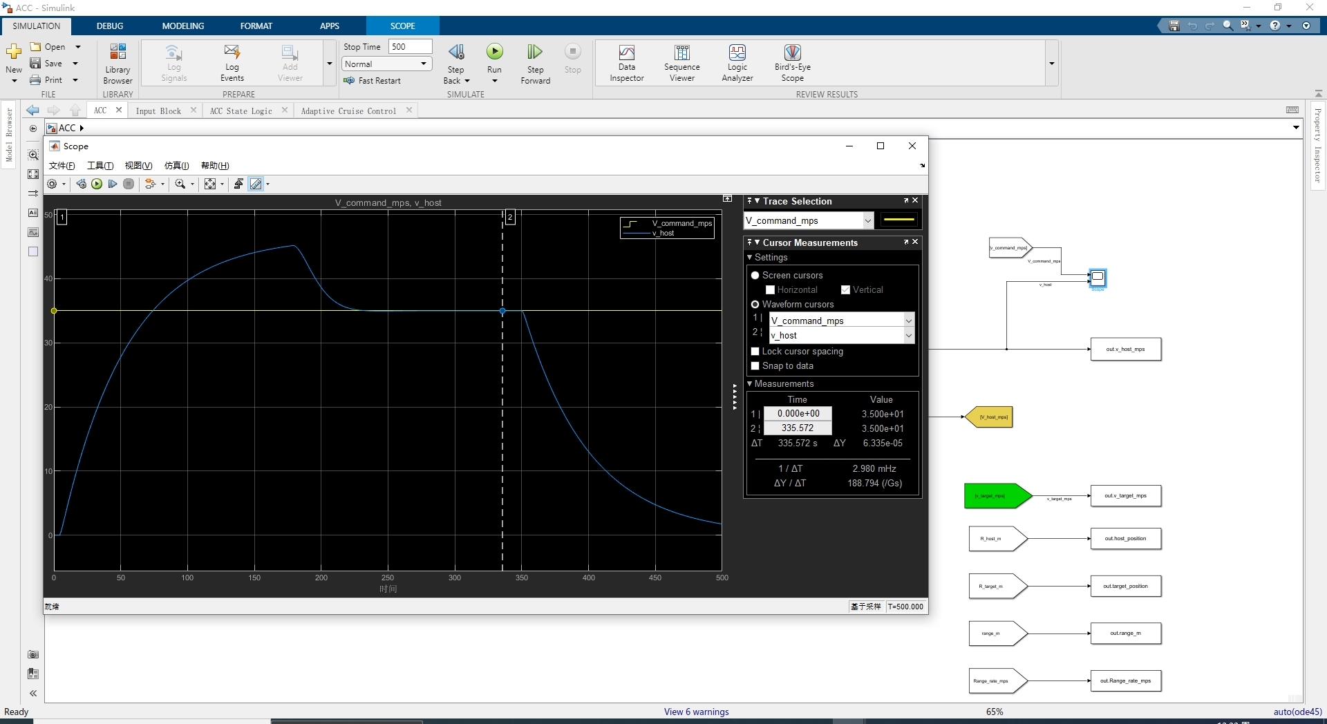Open cursor 1 waveform dropdown V_command_mps
This screenshot has height=724, width=1327.
pos(842,321)
